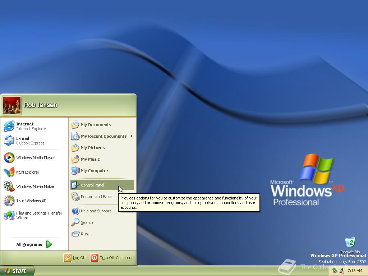Click the Internet Explorer subtitle text
This screenshot has height=276, width=368.
[x=31, y=129]
